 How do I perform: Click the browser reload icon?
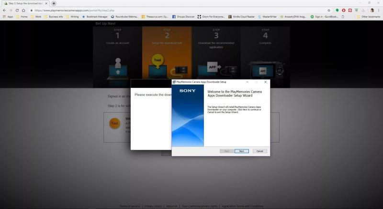tap(17, 10)
